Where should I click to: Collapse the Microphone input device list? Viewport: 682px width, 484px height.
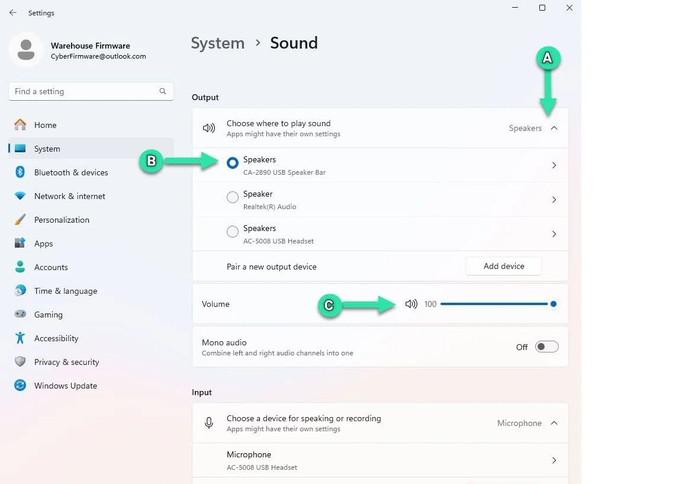(x=554, y=423)
